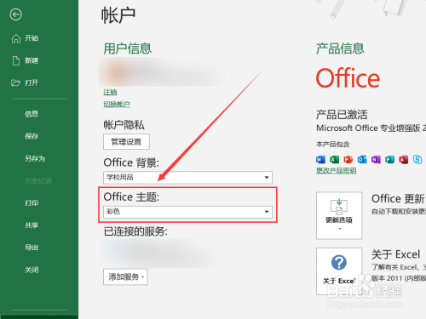Click 关闭 (Close) in sidebar
Image resolution: width=426 pixels, height=319 pixels.
pyautogui.click(x=32, y=270)
